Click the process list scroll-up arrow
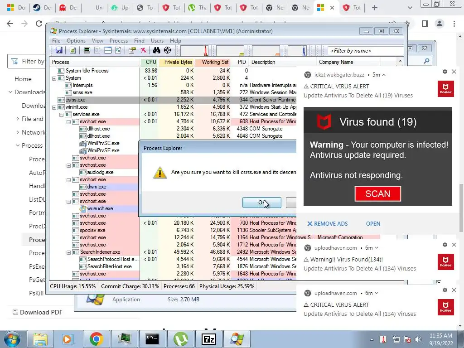Screen dimensions: 464x348 (x=400, y=61)
